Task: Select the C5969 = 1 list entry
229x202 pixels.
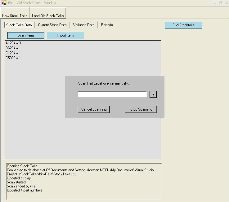Action: point(13,58)
